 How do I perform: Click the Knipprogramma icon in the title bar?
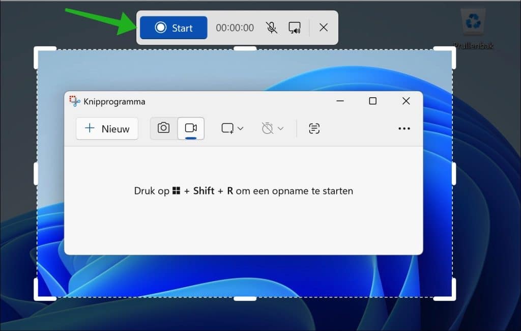tap(74, 101)
